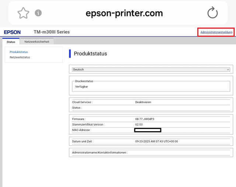Click the epson-printer.com address bar

click(x=124, y=13)
